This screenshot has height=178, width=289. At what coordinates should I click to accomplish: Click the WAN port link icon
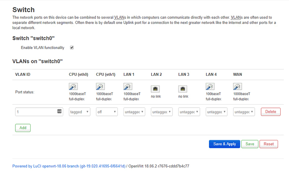pos(237,86)
